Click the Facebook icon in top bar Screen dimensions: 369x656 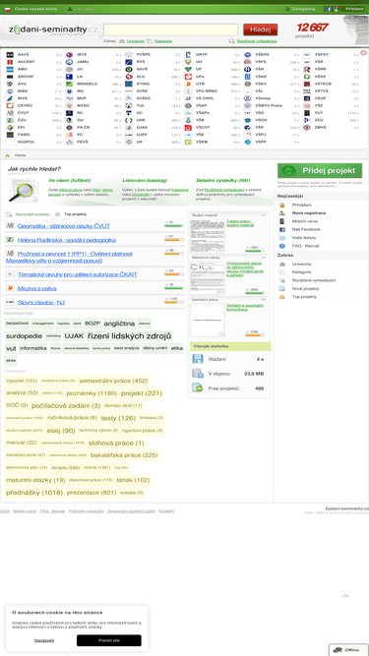(x=329, y=9)
